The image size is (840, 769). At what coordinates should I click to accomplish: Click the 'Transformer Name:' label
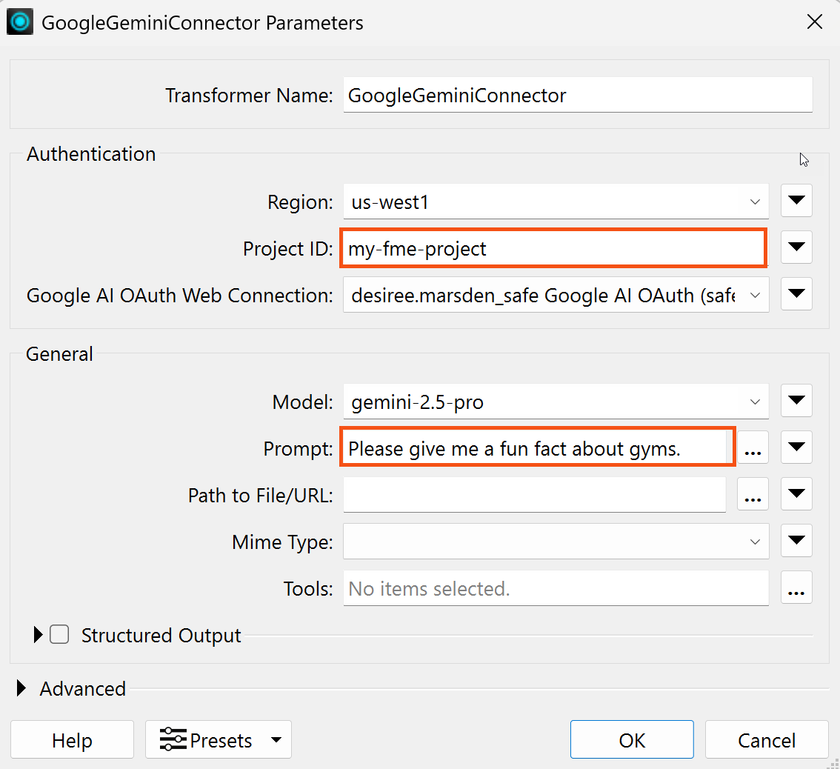pyautogui.click(x=249, y=96)
